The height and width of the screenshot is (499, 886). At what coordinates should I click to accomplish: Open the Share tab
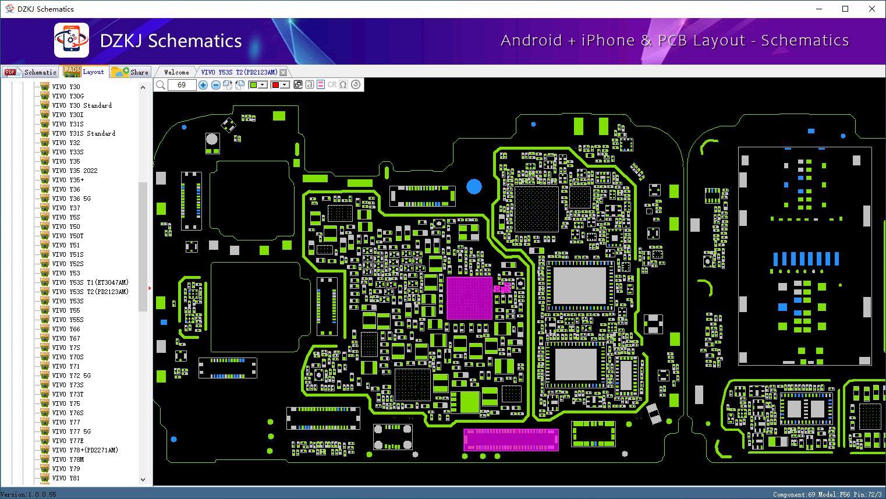(130, 72)
